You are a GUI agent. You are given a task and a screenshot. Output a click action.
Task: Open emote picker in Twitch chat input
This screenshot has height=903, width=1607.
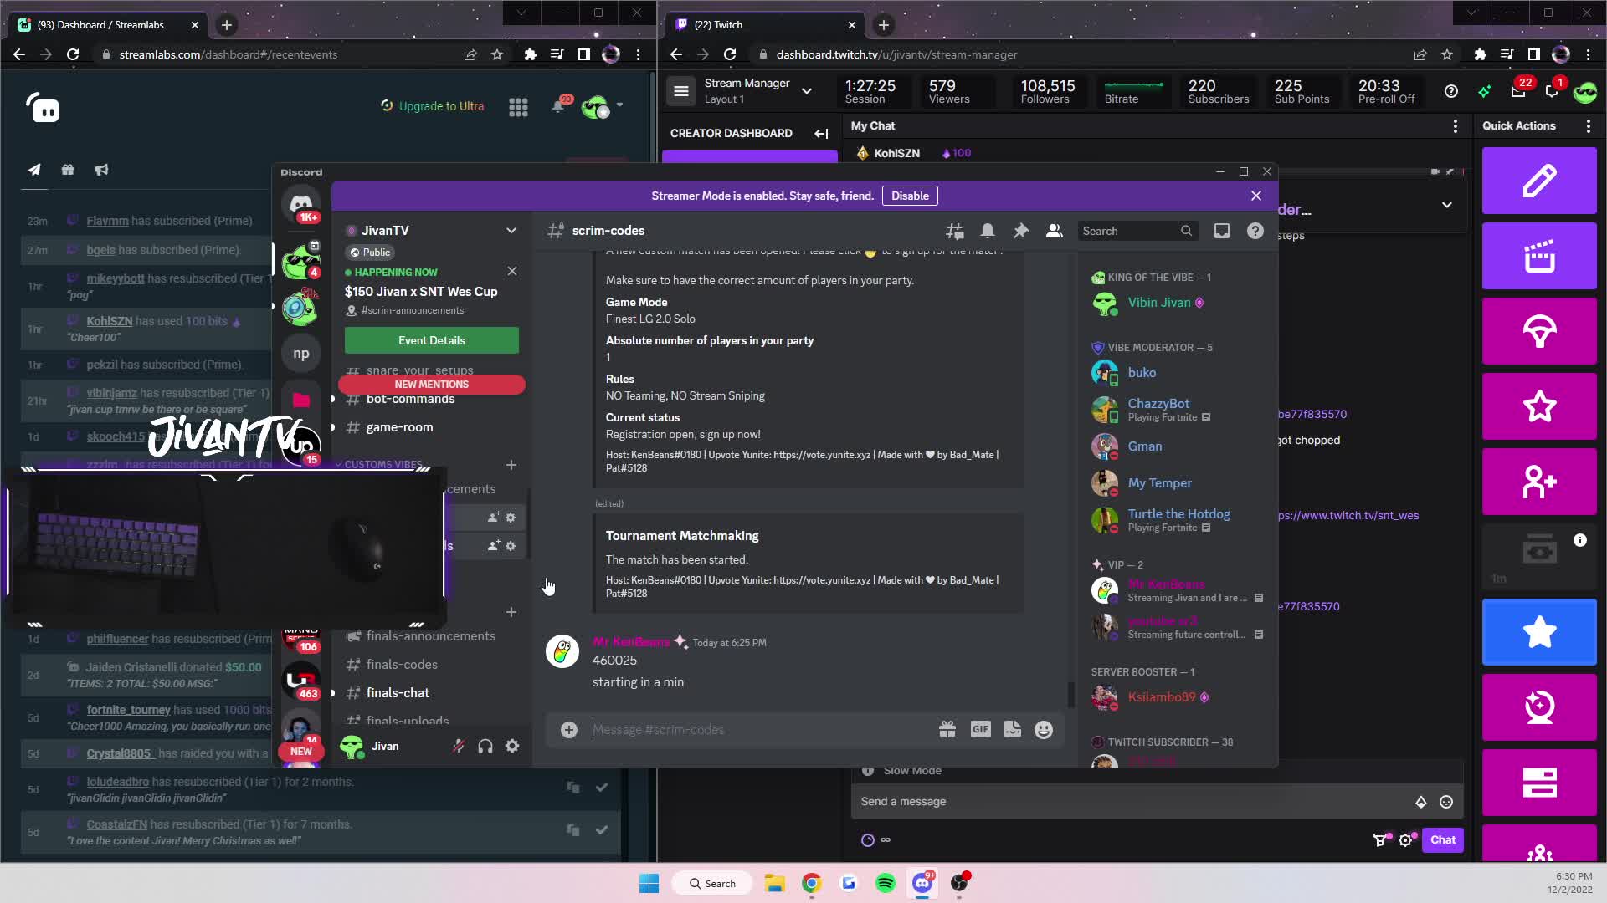pos(1446,802)
